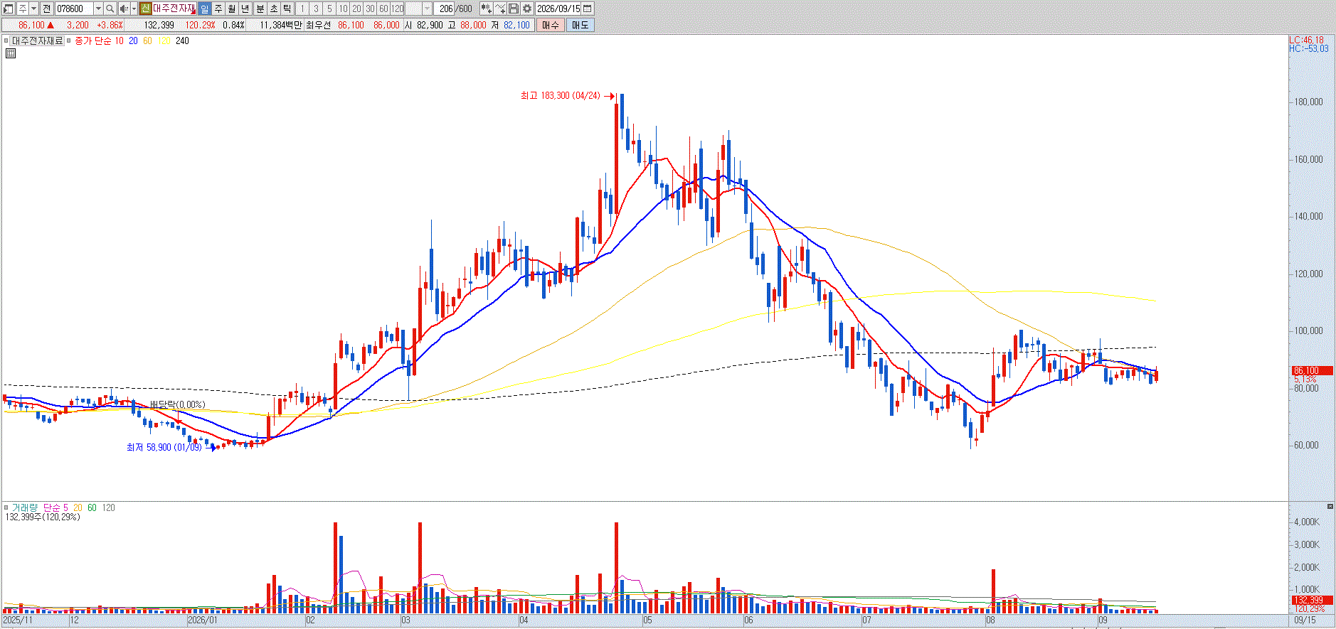Click the add line indicator icon

500,9
